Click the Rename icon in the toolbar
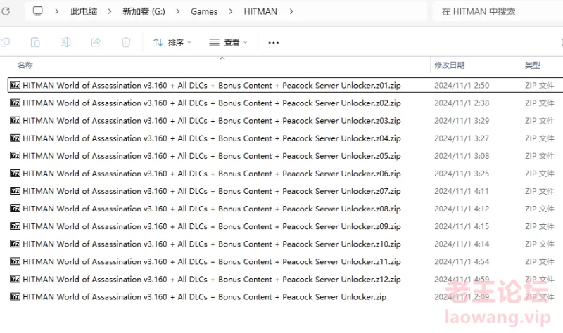 65,42
